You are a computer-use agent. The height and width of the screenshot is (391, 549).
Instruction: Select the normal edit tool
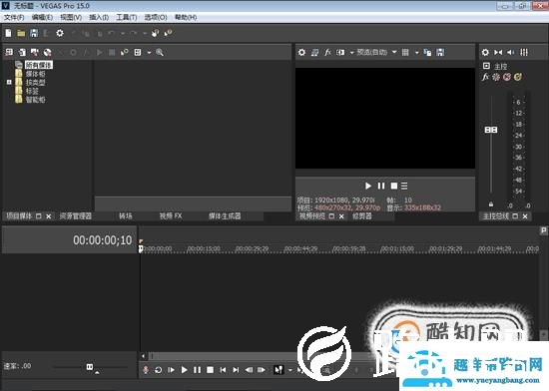click(x=278, y=370)
